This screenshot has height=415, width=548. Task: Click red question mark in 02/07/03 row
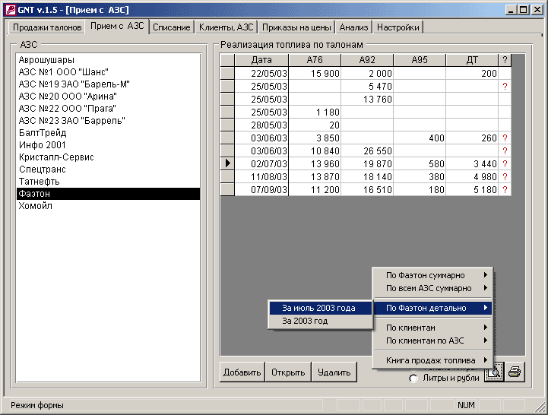[x=505, y=163]
